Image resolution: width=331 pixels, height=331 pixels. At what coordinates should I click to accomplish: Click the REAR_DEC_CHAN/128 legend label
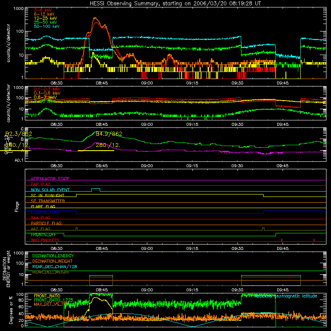(55, 266)
